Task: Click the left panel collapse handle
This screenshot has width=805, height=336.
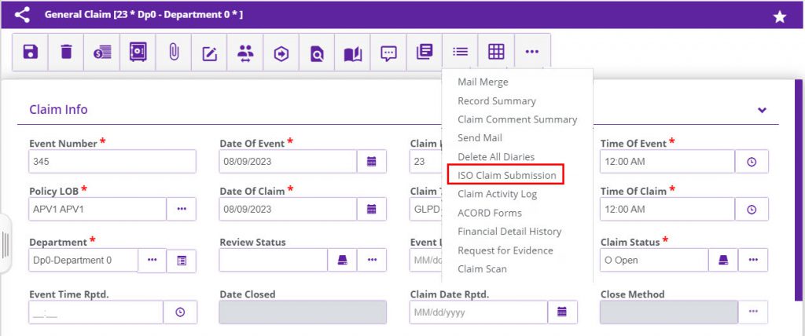Action: pos(5,244)
